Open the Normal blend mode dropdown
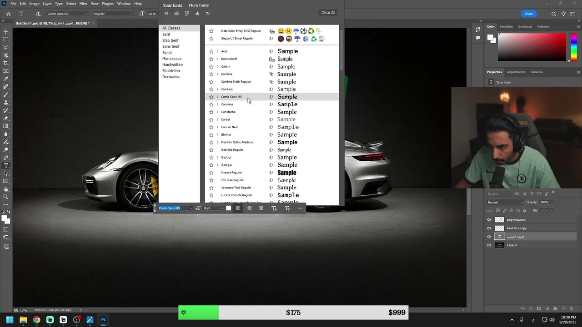The image size is (582, 327). (505, 202)
